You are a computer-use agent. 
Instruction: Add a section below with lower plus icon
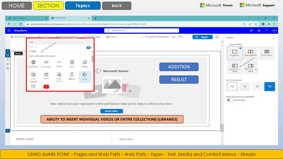pyautogui.click(x=8, y=131)
